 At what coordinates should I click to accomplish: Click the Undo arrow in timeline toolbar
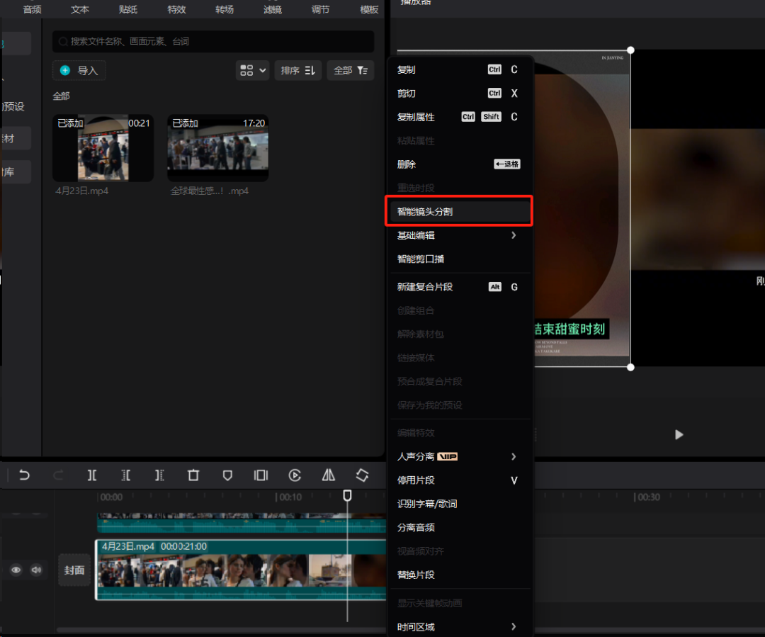(25, 475)
